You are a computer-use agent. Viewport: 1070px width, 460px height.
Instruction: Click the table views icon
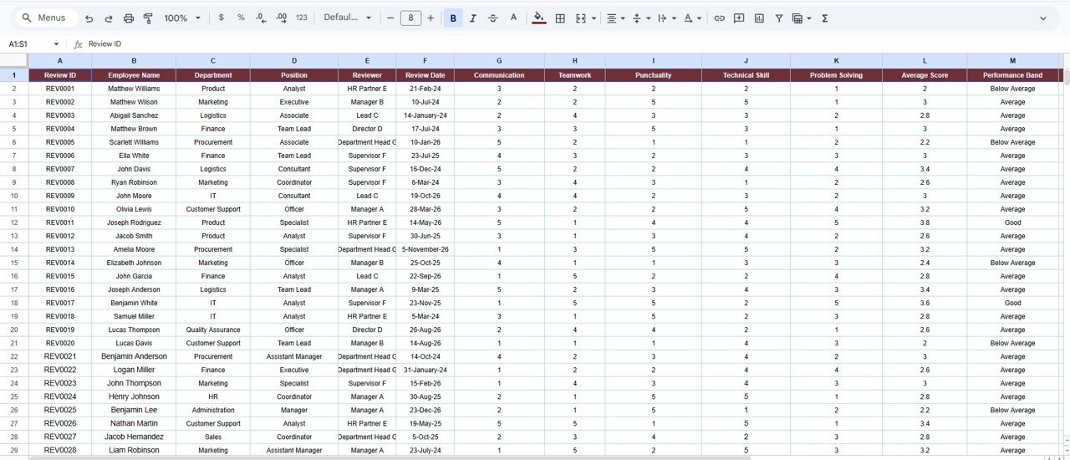(x=797, y=18)
